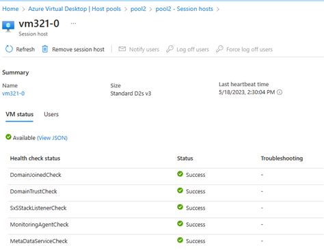Click the trash can Remove session host icon
Viewport: 324px width, 250px height.
(x=45, y=49)
